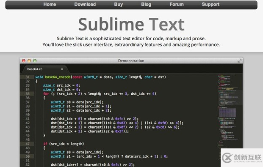Click the 0x3f hex value on line 44
Image resolution: width=263 pixels, height=167 pixels.
point(119,131)
